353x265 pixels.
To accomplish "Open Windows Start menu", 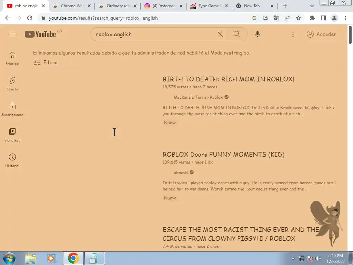I will coord(9,258).
